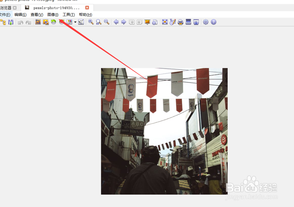Open the 编辑(E) menu
The image size is (294, 207).
(x=21, y=15)
